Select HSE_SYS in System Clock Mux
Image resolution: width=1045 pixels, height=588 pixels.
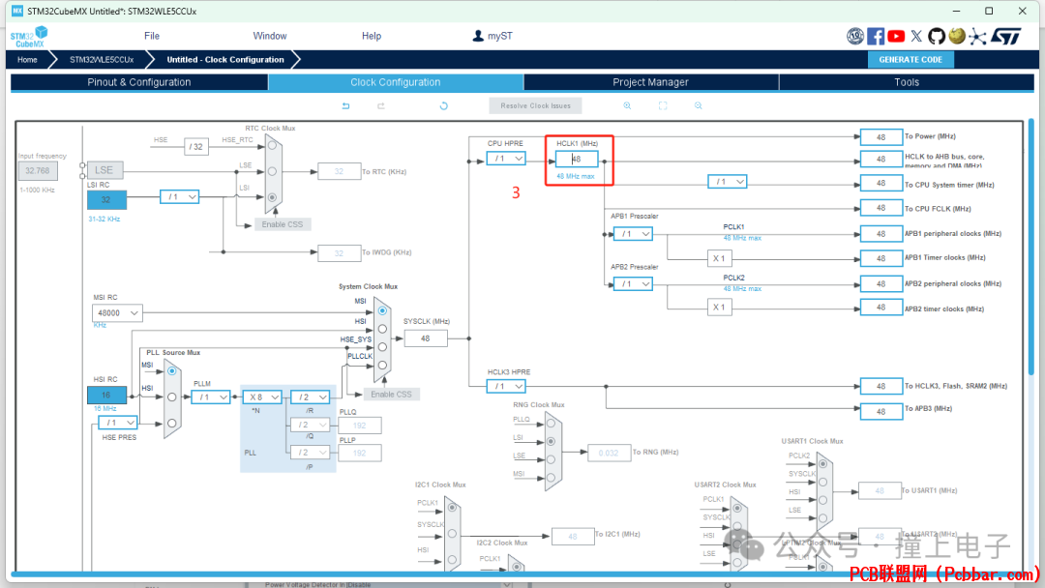coord(382,347)
